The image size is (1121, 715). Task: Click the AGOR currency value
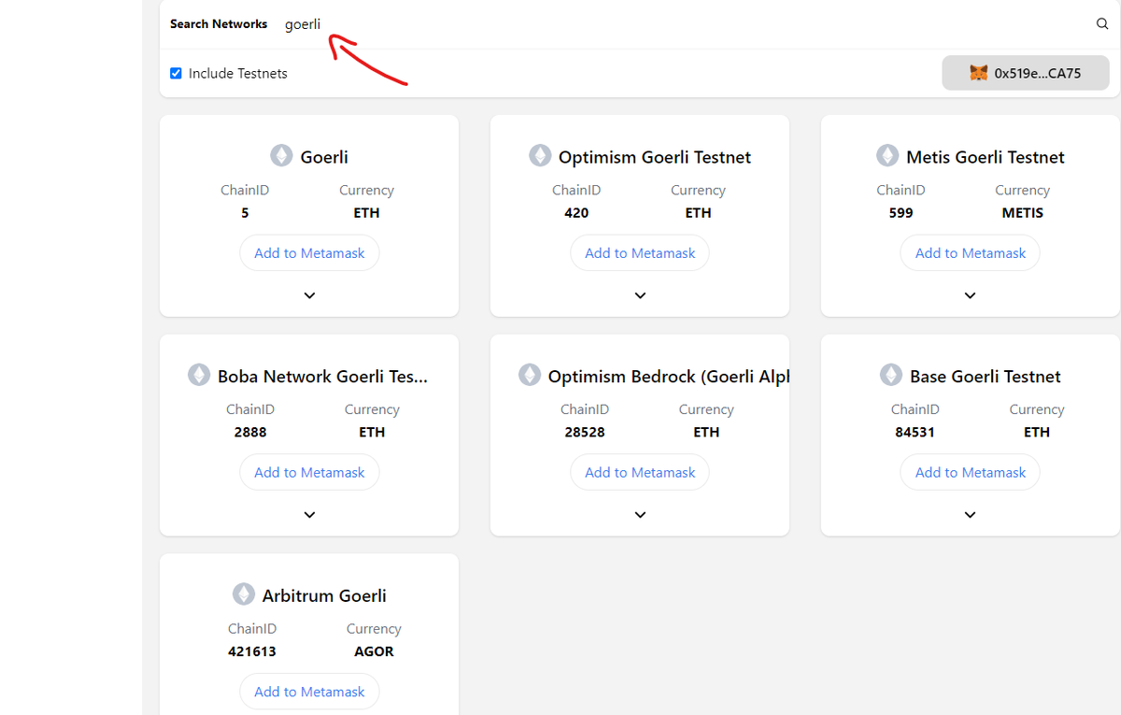click(x=374, y=651)
